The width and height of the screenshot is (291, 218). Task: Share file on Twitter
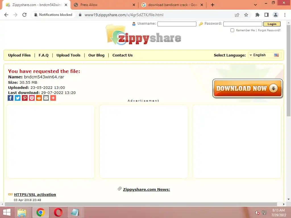coord(18,98)
